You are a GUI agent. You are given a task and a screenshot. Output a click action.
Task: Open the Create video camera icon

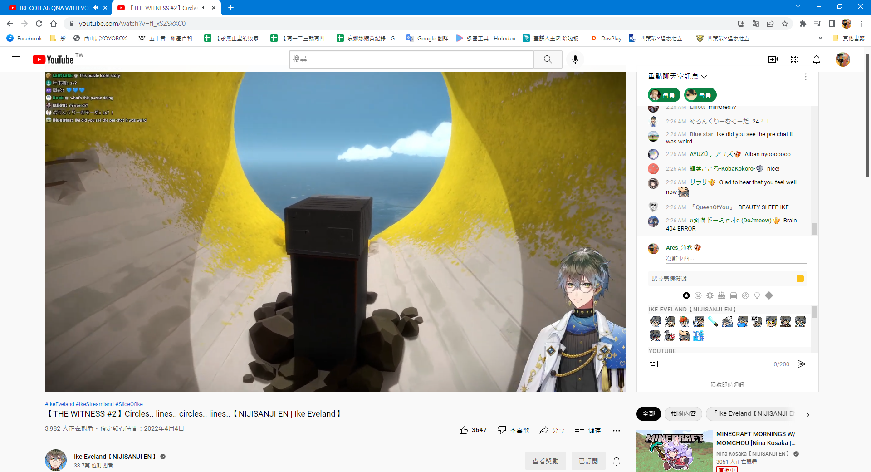pyautogui.click(x=773, y=59)
